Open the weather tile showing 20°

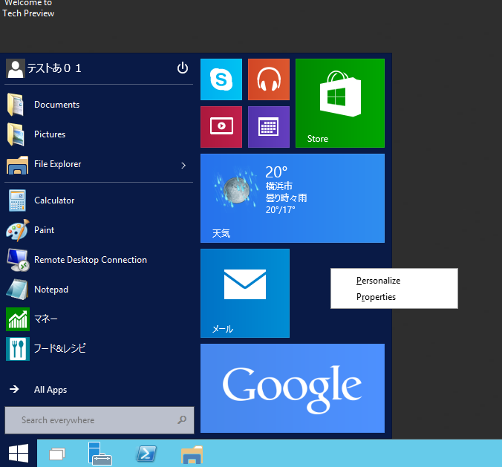[x=293, y=198]
